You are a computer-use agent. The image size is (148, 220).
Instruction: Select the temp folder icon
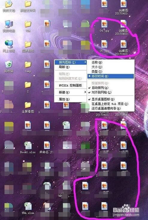(x=28, y=67)
